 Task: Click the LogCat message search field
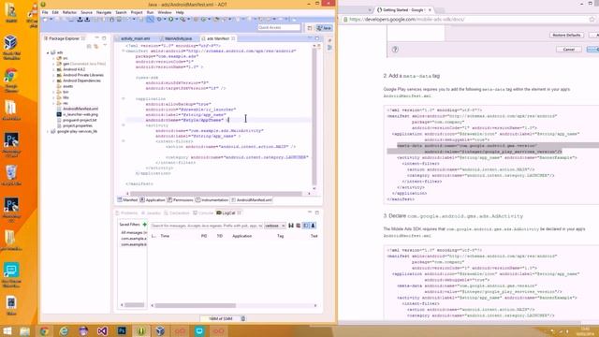206,226
